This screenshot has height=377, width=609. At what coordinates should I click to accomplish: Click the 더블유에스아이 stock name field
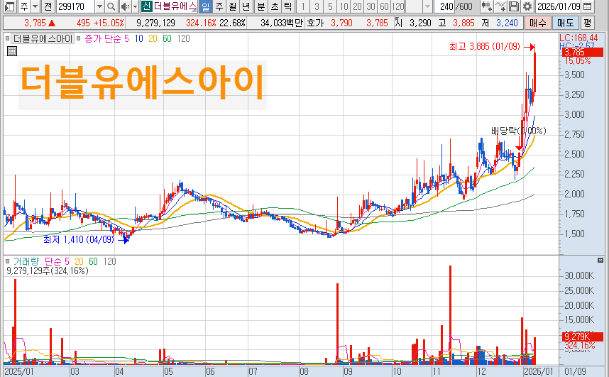coord(175,6)
